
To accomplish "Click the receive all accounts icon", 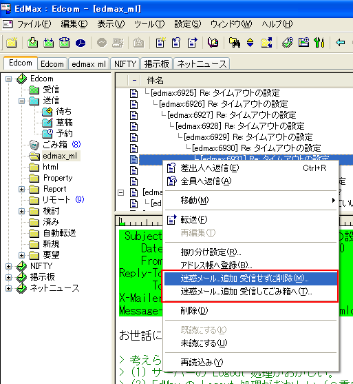I will [x=49, y=43].
